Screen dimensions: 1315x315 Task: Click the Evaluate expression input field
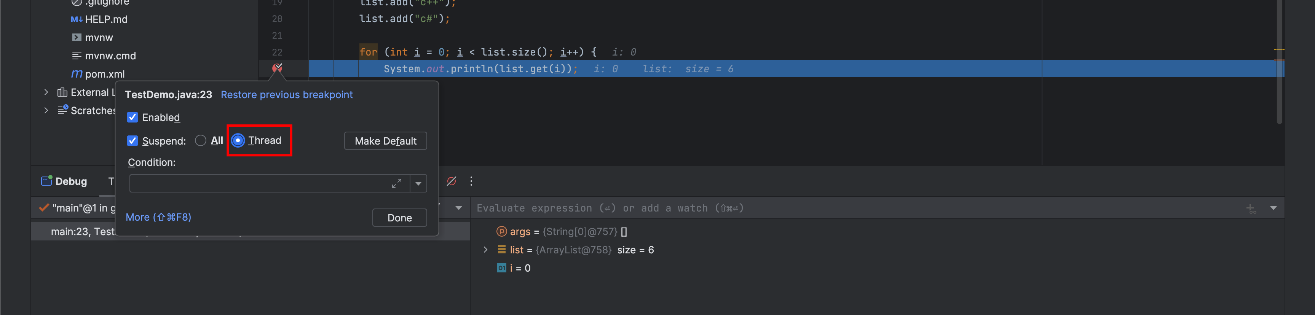tap(817, 208)
